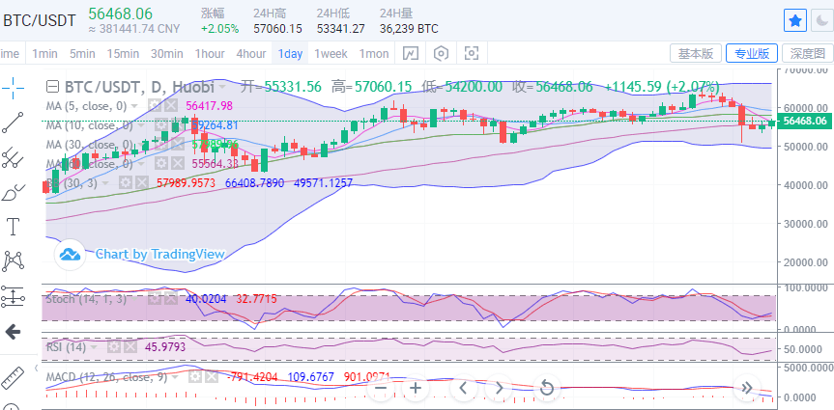Pick the pitchfork drawing tool
This screenshot has height=410, width=834.
pyautogui.click(x=14, y=157)
